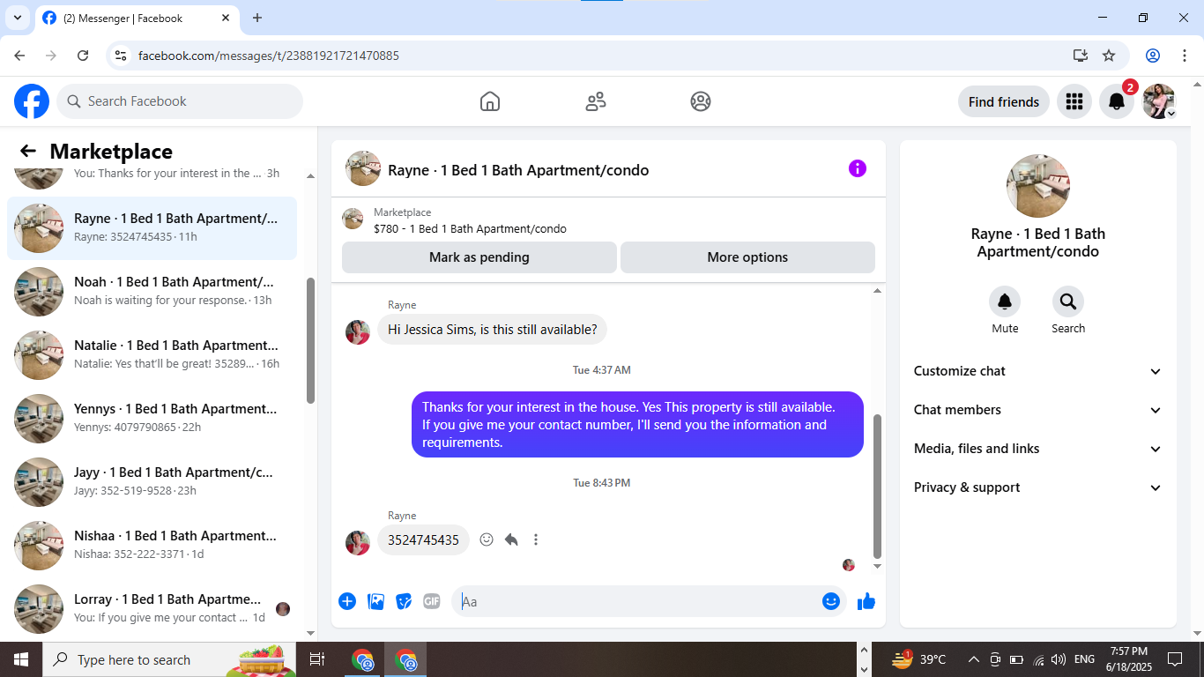Show hidden system tray icons
This screenshot has height=677, width=1204.
973,659
